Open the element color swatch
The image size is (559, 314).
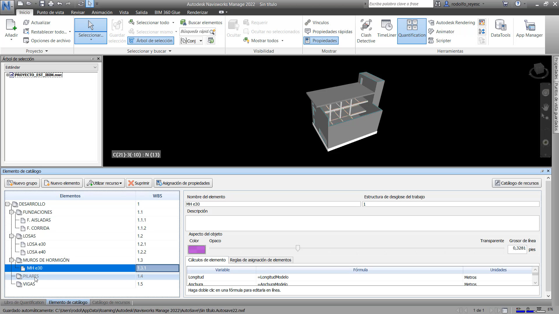197,249
